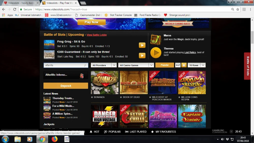Open the Windows Start button
Image resolution: width=254 pixels, height=143 pixels.
(5, 139)
